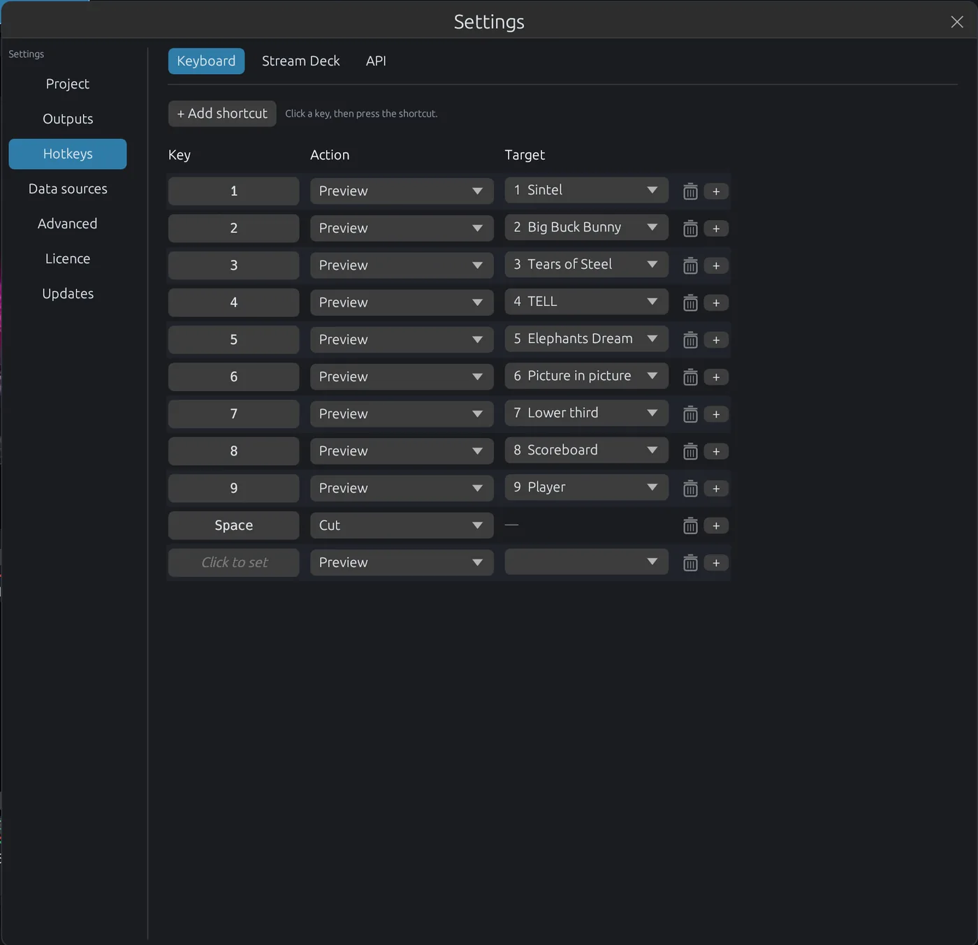
Task: Click the key 7 binding button
Action: coord(234,413)
